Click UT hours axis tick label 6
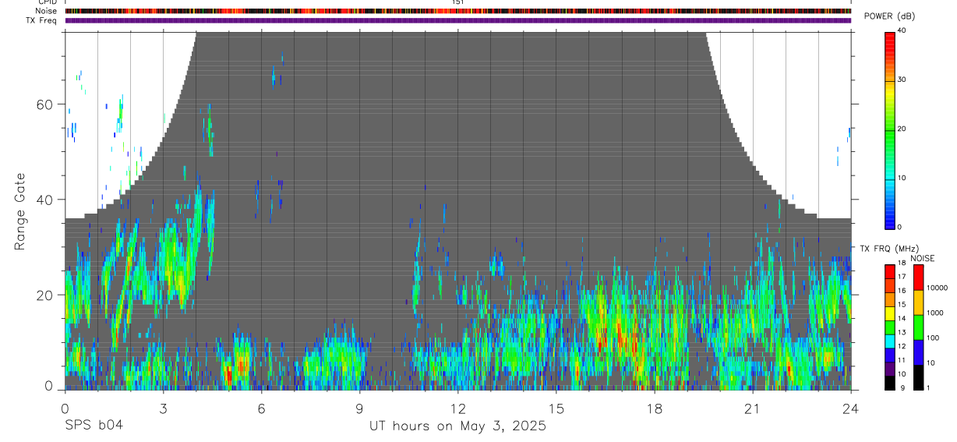957x442 pixels. click(x=261, y=408)
